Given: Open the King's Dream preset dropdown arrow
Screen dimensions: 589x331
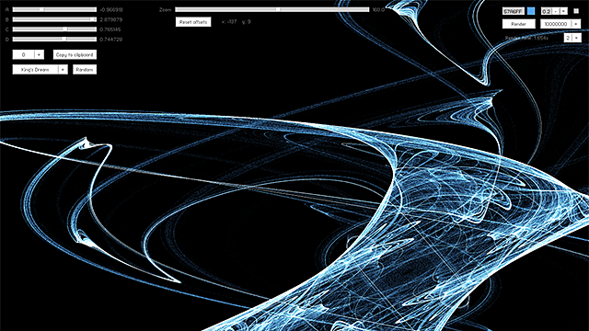Looking at the screenshot, I should tap(64, 70).
